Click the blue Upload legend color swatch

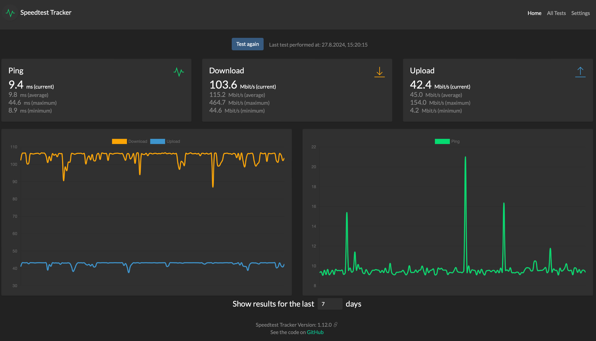[158, 141]
